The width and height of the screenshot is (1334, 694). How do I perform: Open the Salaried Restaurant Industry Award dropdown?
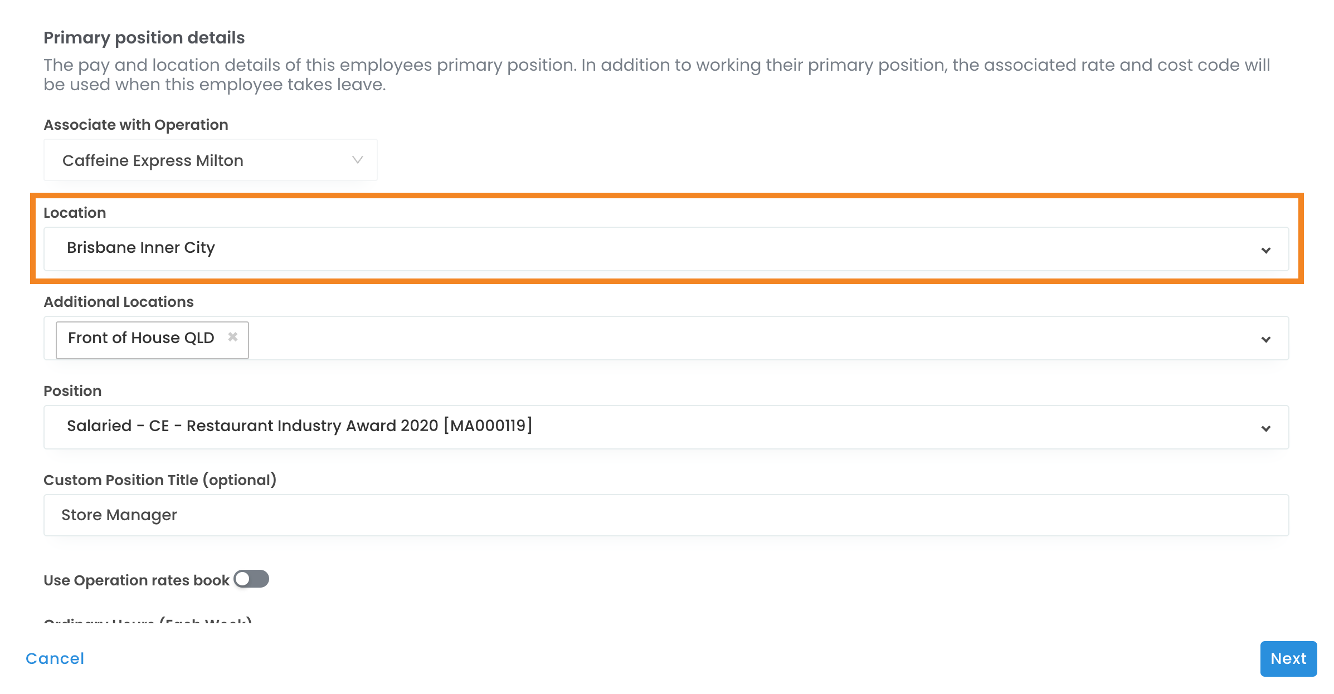[x=665, y=427]
